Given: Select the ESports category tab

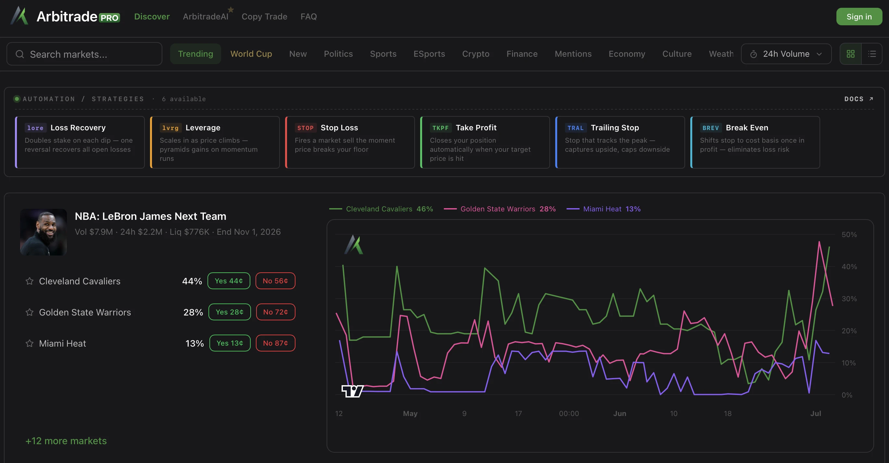Looking at the screenshot, I should point(429,54).
